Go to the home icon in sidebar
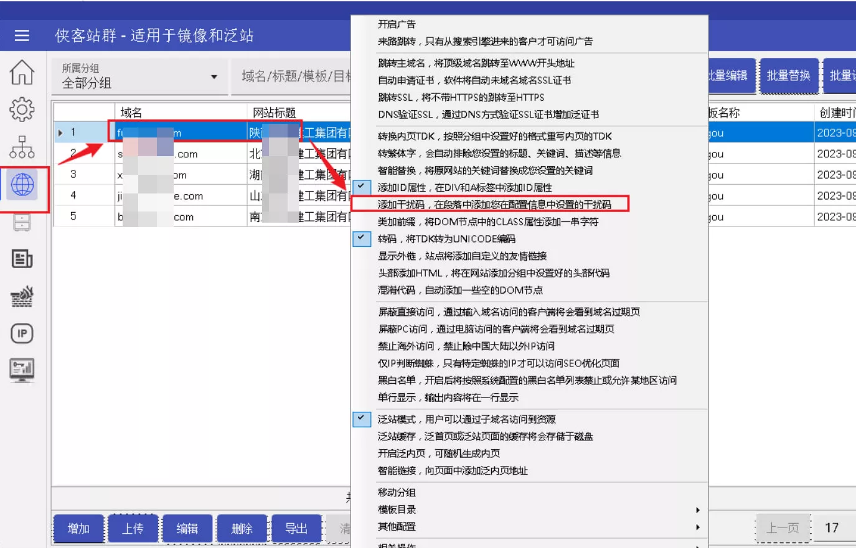The width and height of the screenshot is (856, 548). (22, 72)
